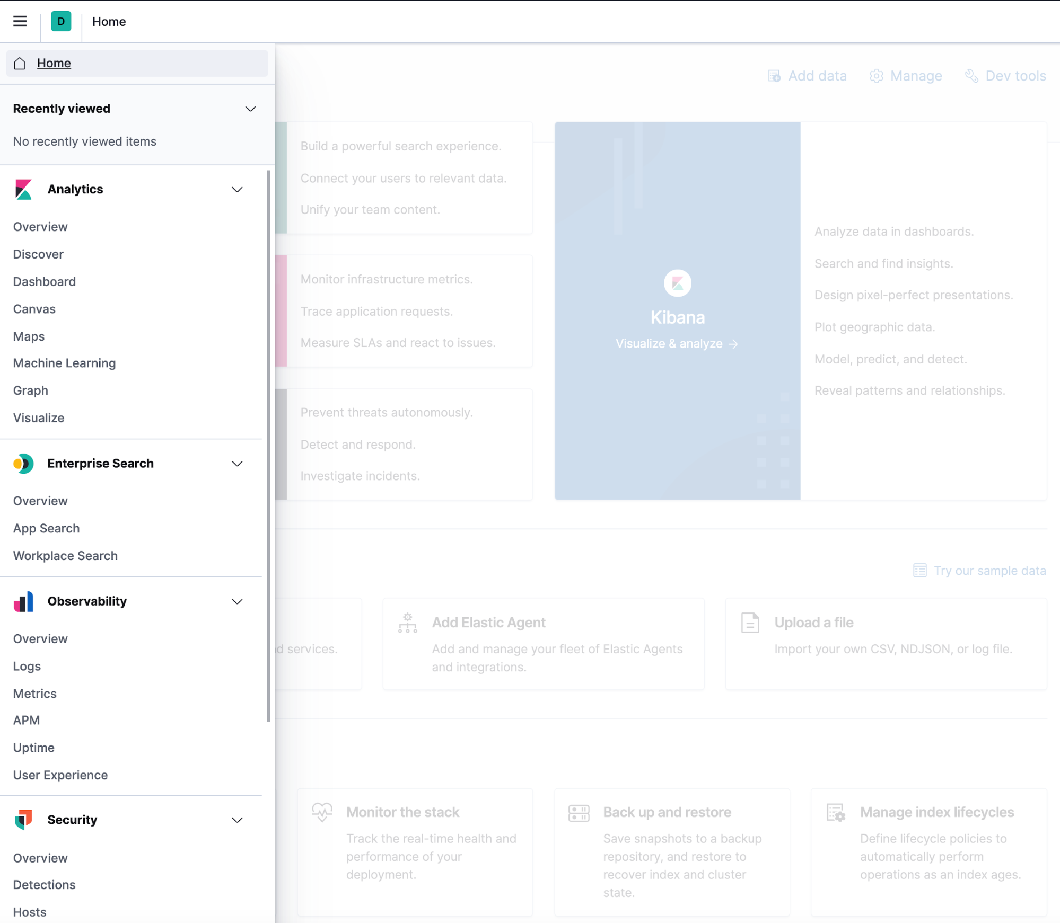This screenshot has width=1060, height=924.
Task: Click the Analytics section logo icon
Action: coord(23,189)
